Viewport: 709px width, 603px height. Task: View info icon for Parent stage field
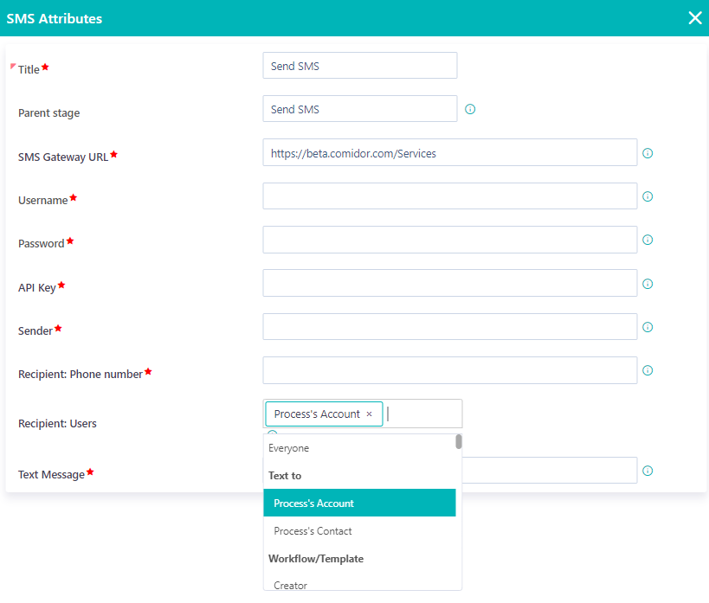click(470, 108)
